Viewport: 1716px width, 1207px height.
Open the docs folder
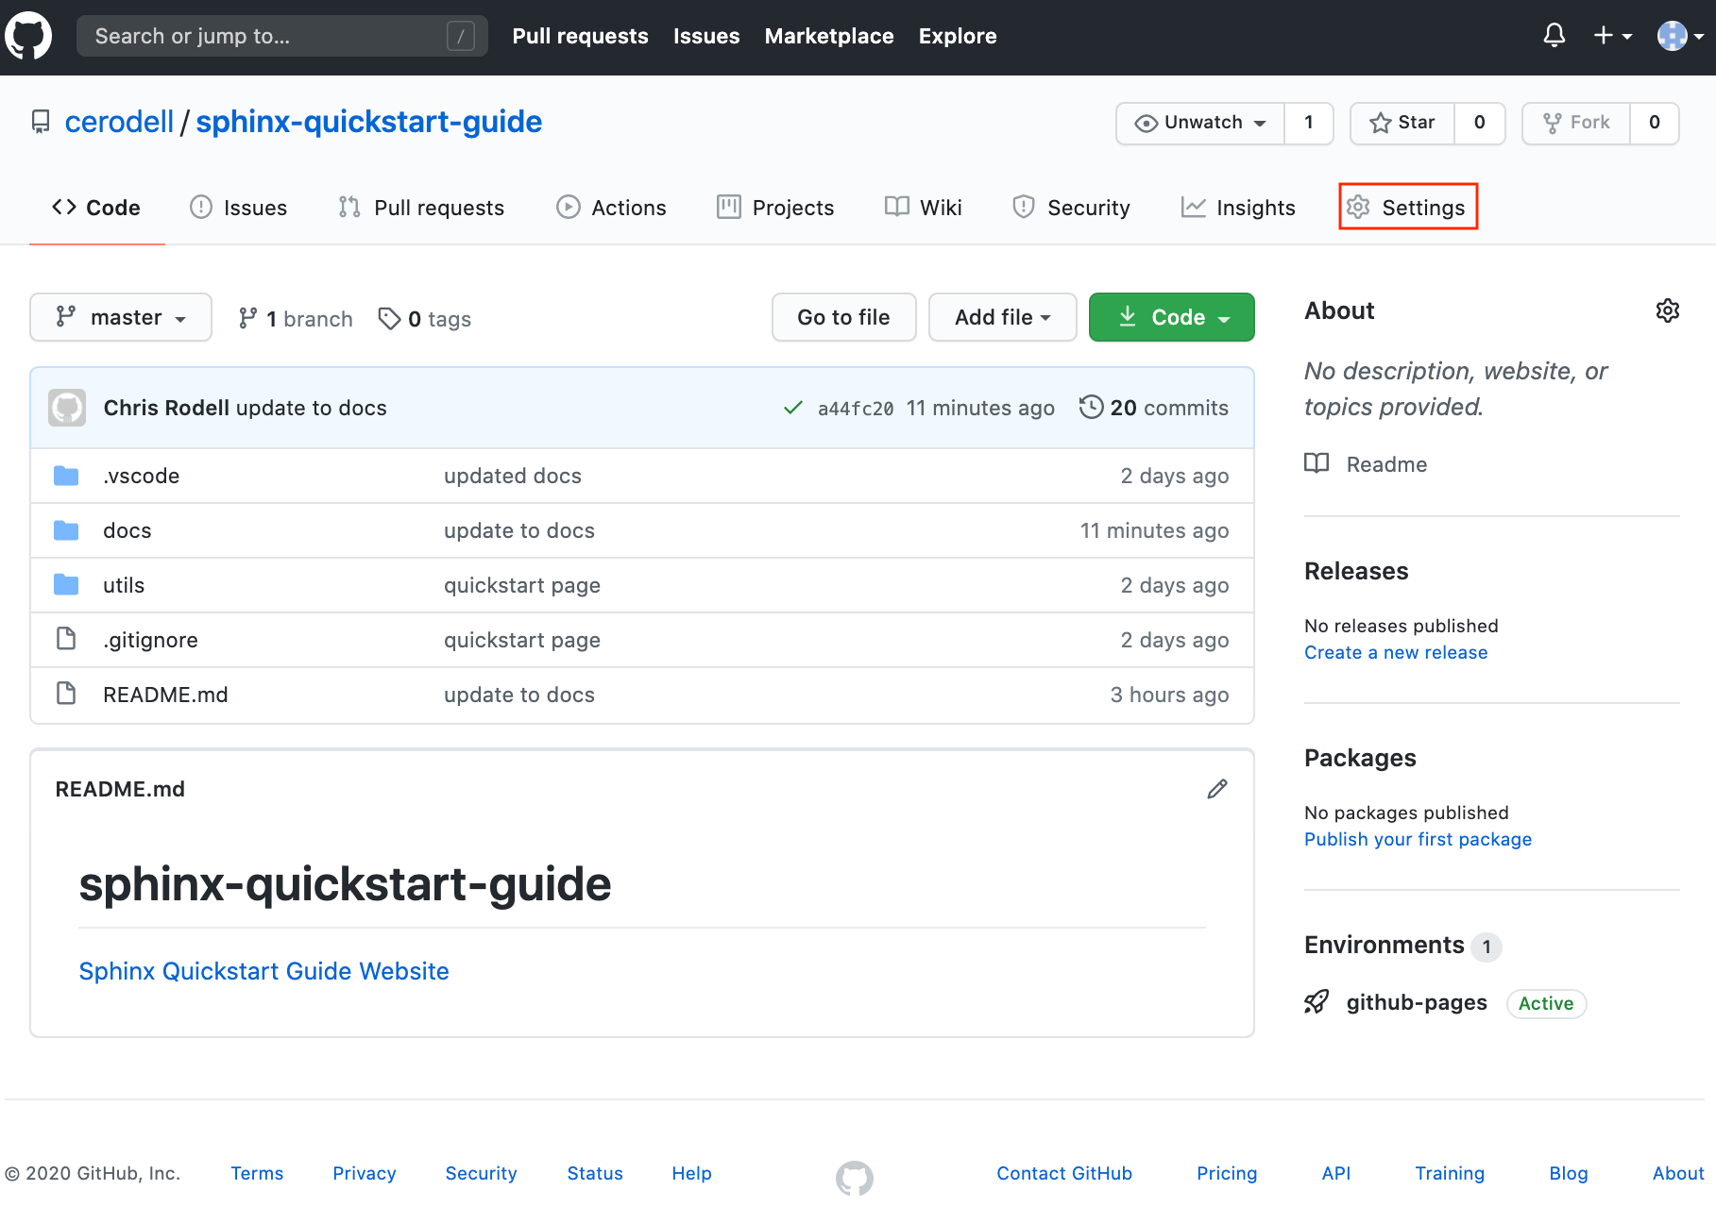click(x=127, y=530)
